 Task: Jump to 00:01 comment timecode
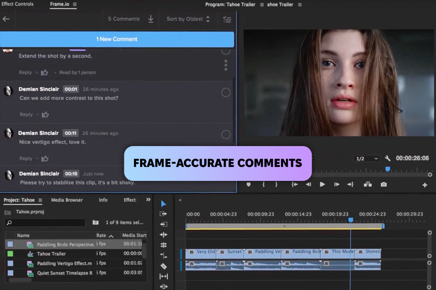point(71,89)
